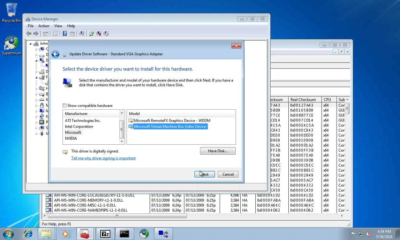
Task: Expand the Keyboards node in device tree
Action: pos(36,100)
